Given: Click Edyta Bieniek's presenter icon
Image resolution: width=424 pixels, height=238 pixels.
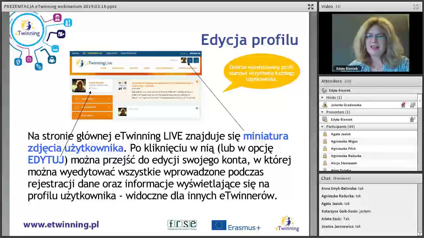Looking at the screenshot, I should [325, 119].
